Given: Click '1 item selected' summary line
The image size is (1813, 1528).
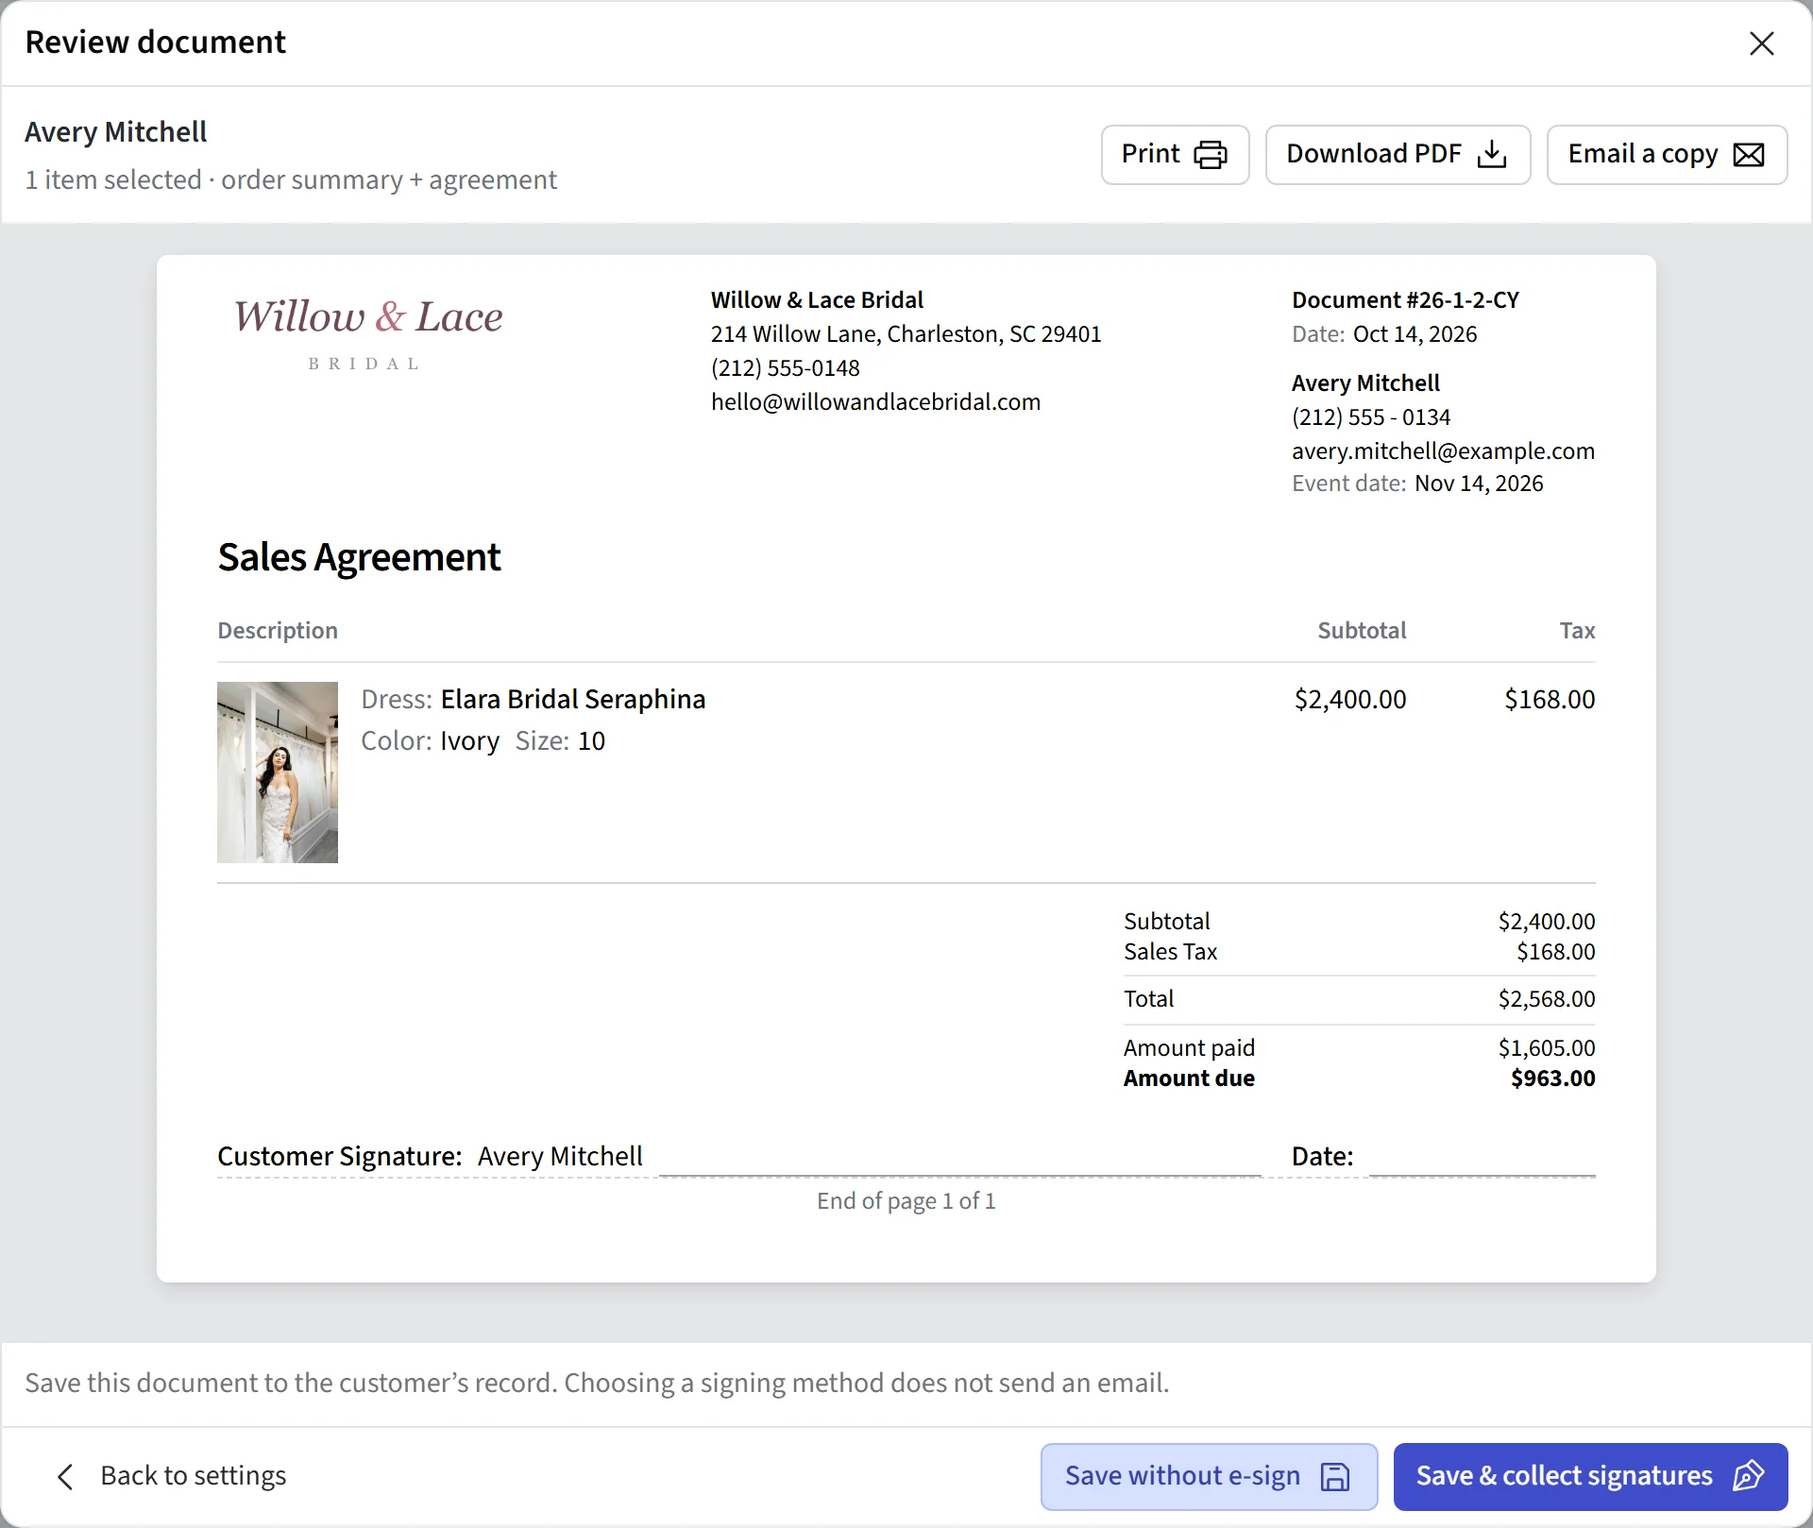Looking at the screenshot, I should pos(291,179).
